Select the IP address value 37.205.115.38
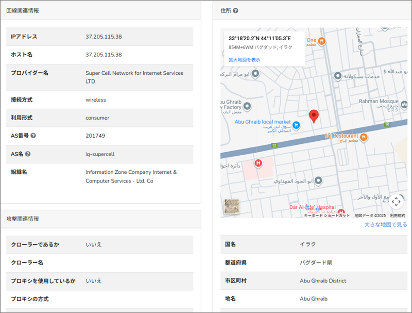The width and height of the screenshot is (412, 313). click(x=104, y=37)
